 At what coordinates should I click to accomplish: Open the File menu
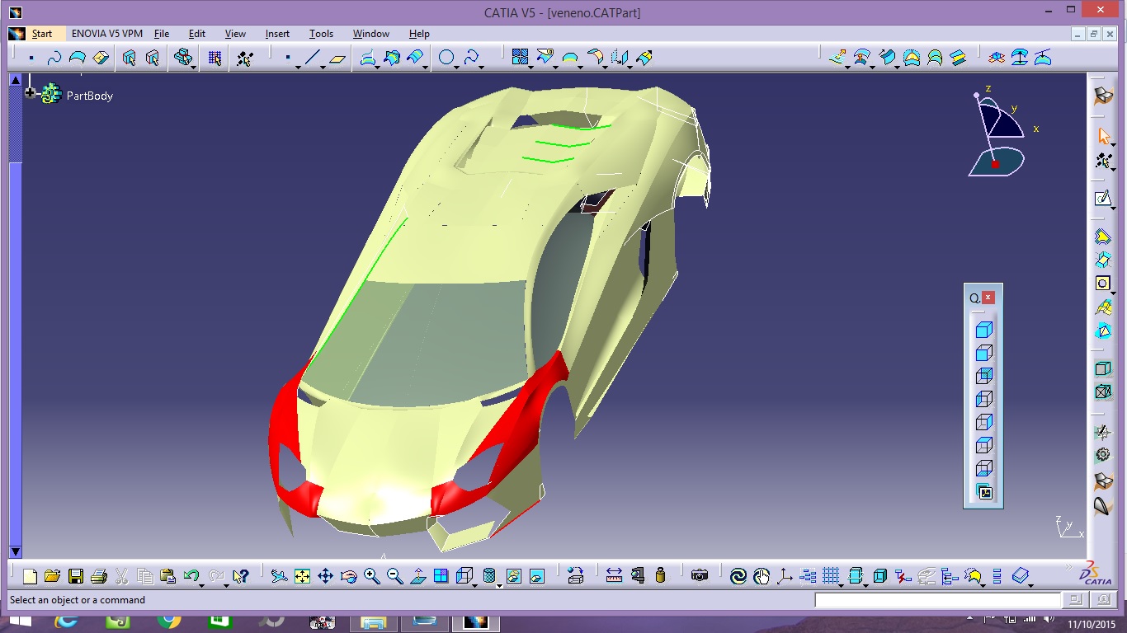tap(162, 34)
